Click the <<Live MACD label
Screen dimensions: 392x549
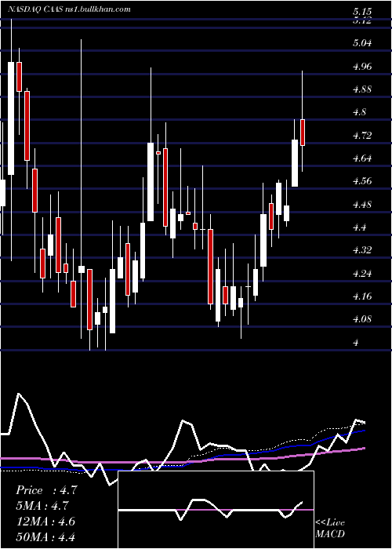click(x=330, y=529)
